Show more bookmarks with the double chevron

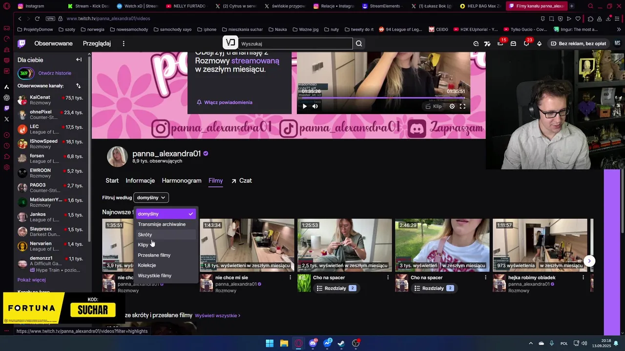(x=619, y=29)
